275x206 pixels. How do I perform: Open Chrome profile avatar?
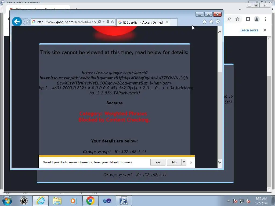pos(257,19)
